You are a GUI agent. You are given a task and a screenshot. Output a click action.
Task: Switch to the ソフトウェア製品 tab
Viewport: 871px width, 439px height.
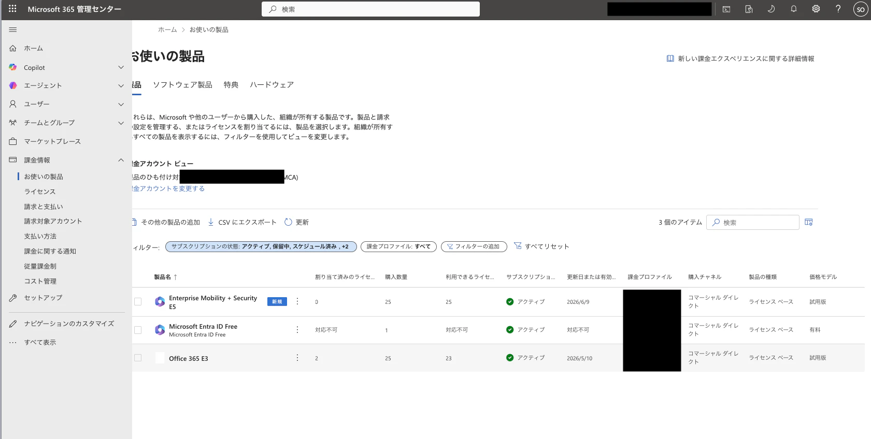pyautogui.click(x=182, y=84)
